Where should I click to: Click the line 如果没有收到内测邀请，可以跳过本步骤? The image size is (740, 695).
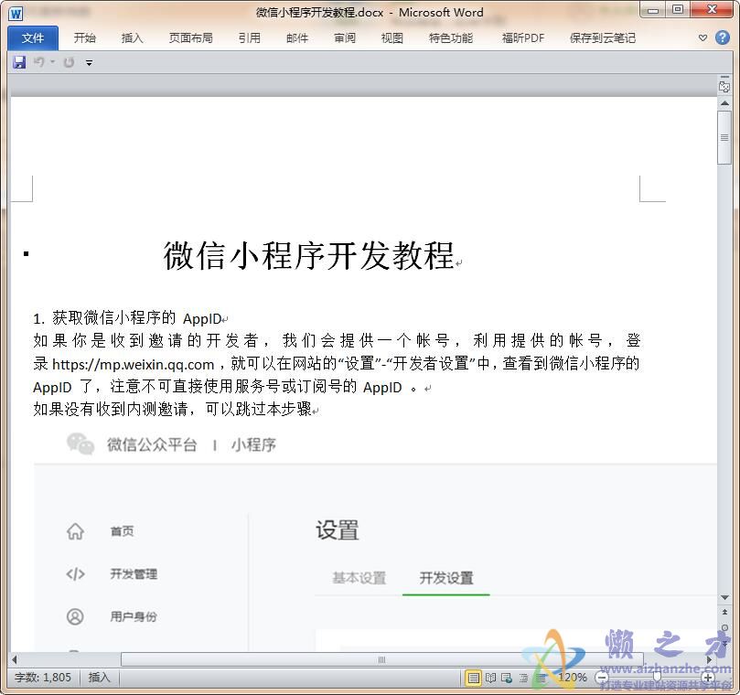click(x=172, y=409)
